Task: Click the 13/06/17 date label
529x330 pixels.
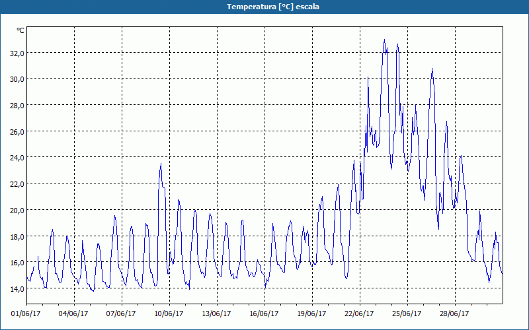Action: tap(216, 313)
